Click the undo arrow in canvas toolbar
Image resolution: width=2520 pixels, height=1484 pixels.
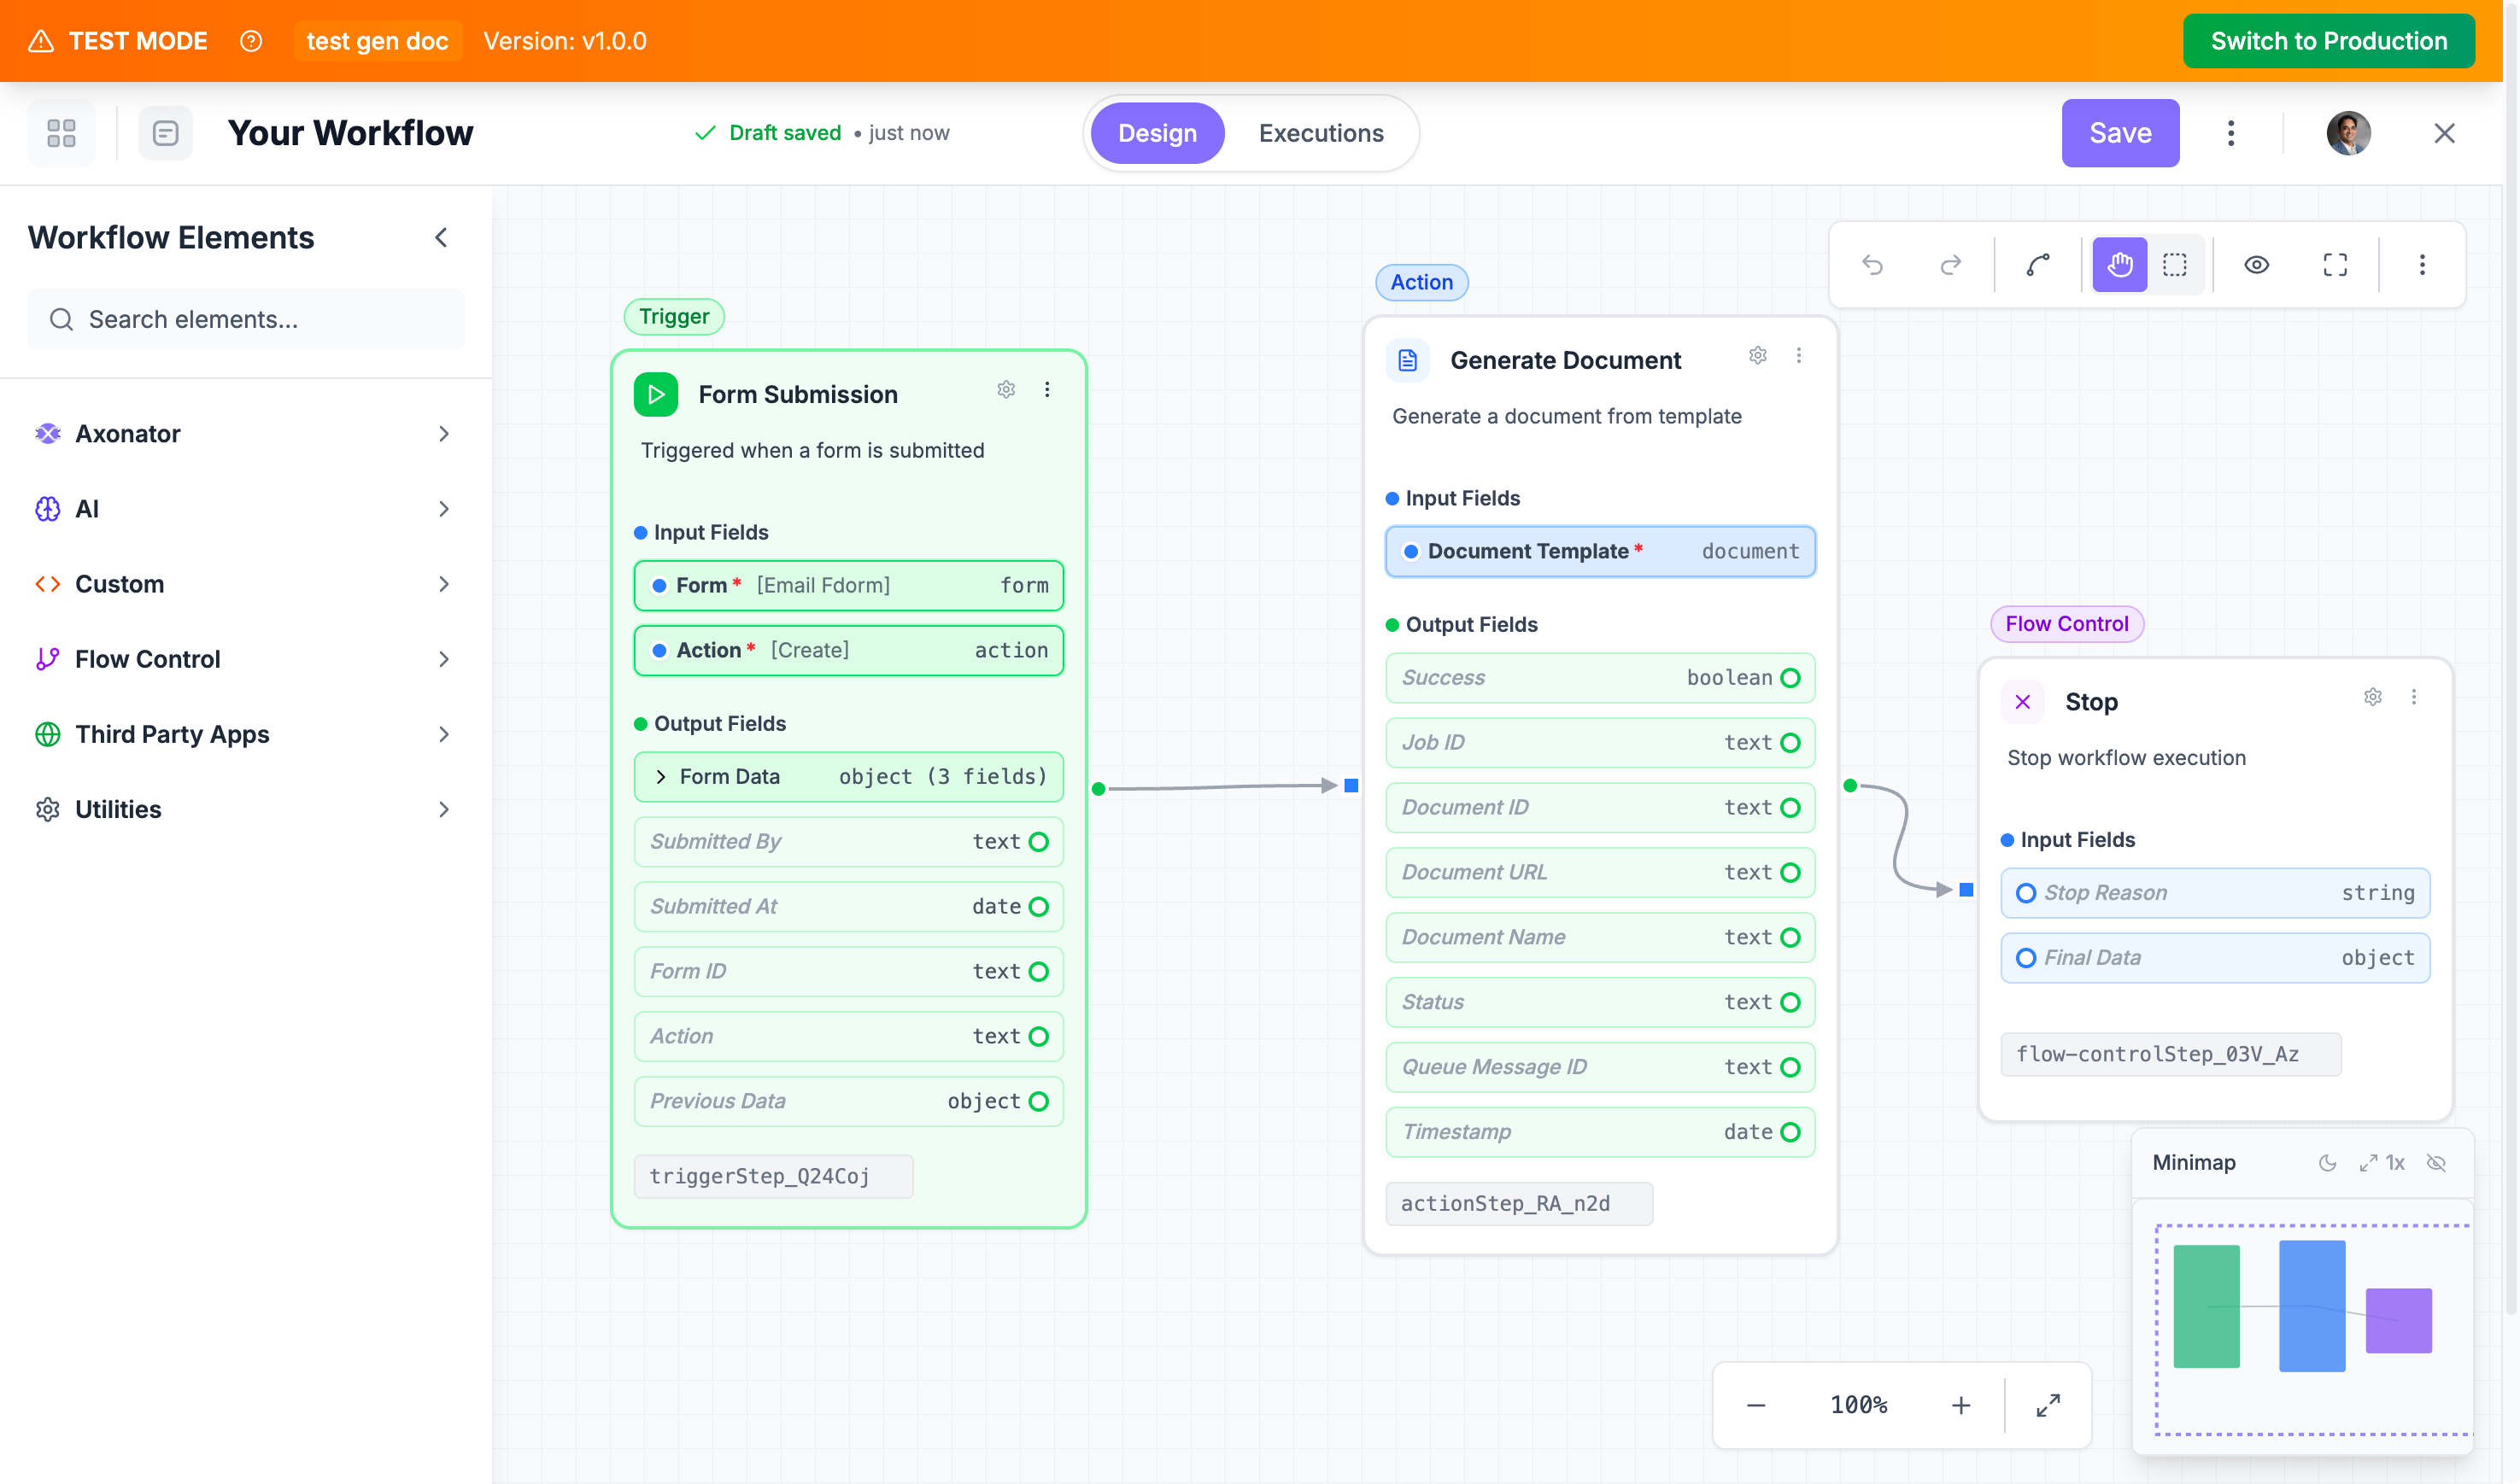click(1872, 265)
